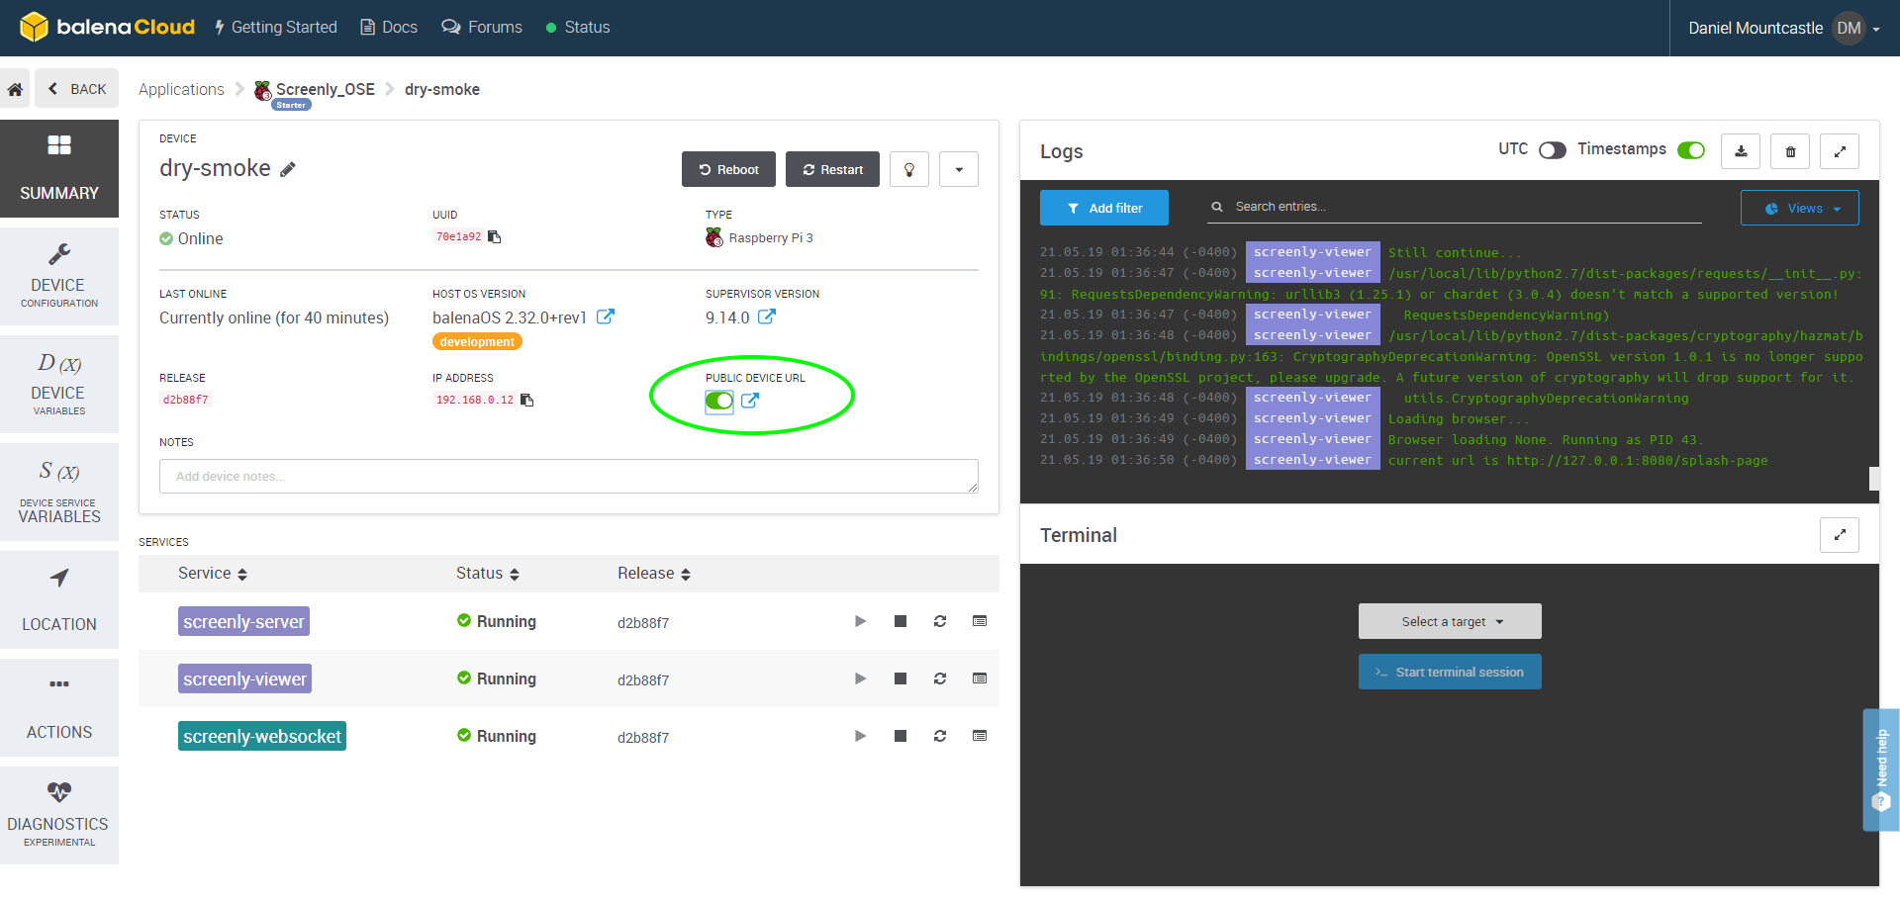Viewport: 1900px width, 903px height.
Task: Enable the UTC toggle in Logs
Action: pos(1552,149)
